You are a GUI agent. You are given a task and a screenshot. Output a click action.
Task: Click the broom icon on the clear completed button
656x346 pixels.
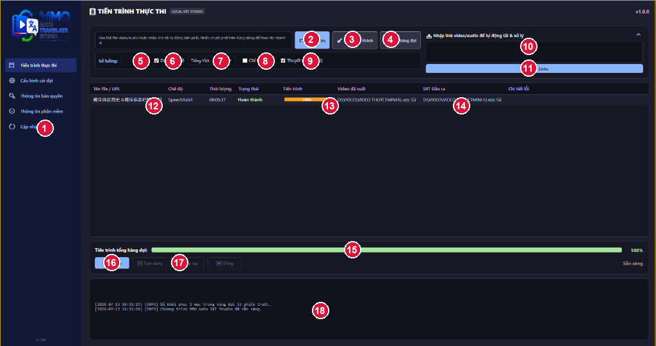pos(340,40)
